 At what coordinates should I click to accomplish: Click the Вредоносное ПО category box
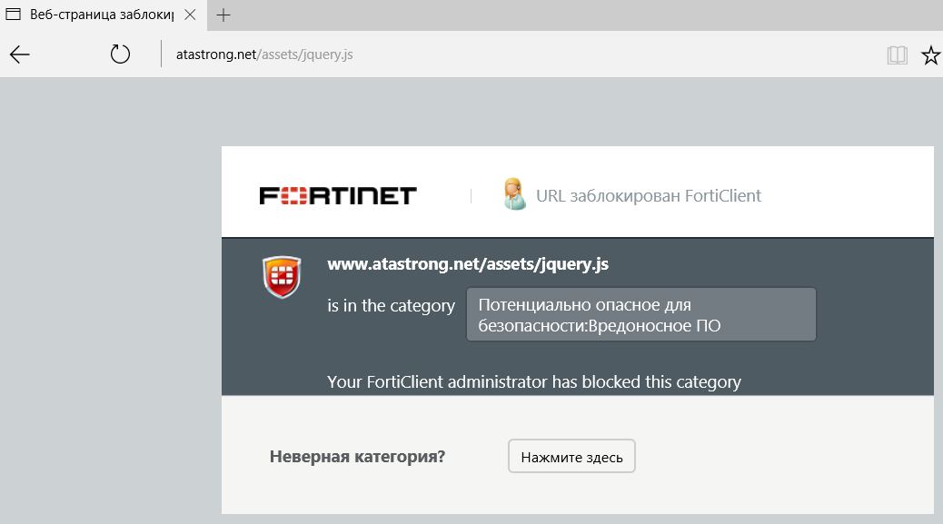coord(640,315)
